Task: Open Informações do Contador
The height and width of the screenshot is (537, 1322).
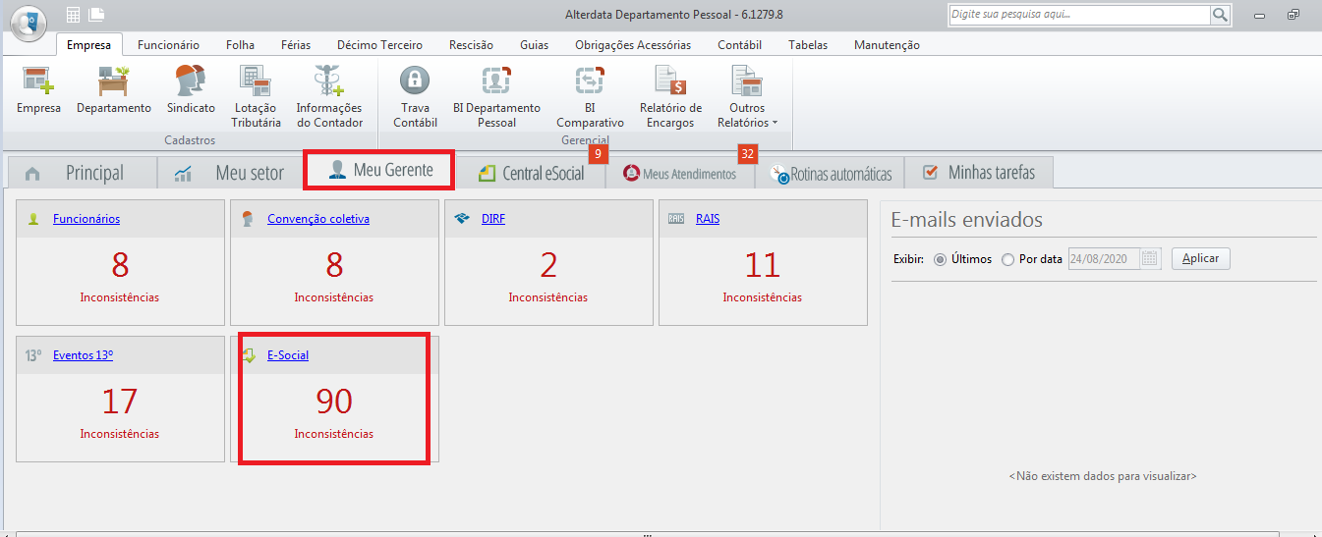Action: coord(329,96)
